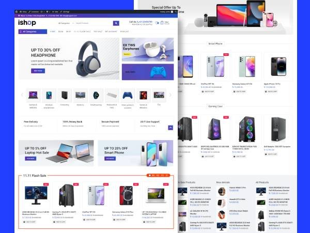Click the orange flash sale countdown timer

[x=158, y=175]
